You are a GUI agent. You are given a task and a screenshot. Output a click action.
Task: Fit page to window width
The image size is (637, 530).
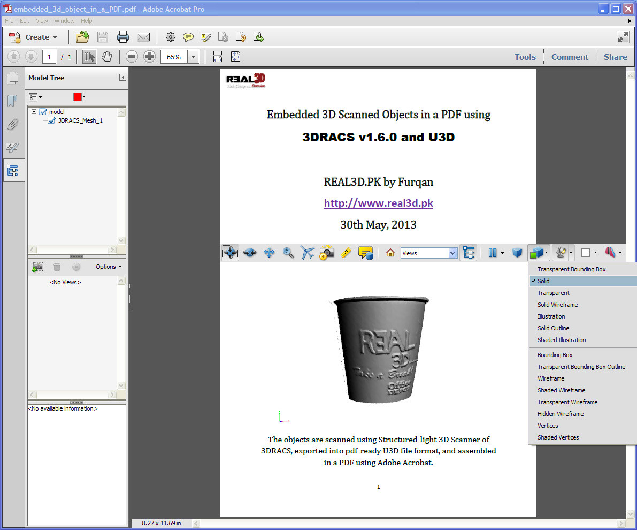(217, 57)
